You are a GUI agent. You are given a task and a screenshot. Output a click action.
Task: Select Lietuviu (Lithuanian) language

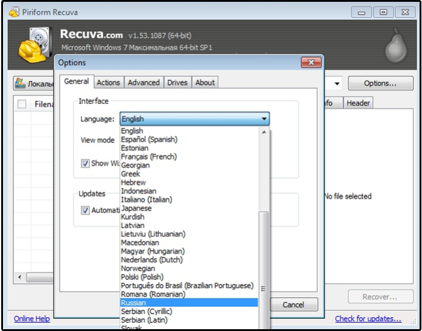pos(189,234)
